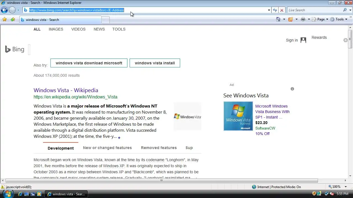
Task: Select the 'New or changed features' tab
Action: 107,148
